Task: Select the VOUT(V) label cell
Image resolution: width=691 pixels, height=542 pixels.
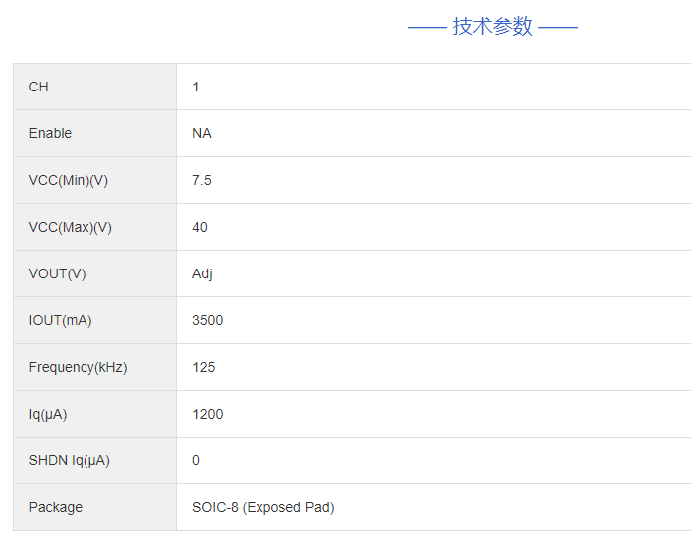Action: (x=57, y=274)
